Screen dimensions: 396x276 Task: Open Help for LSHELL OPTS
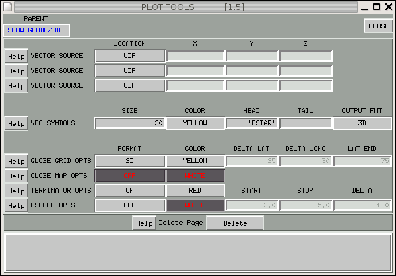(x=16, y=206)
